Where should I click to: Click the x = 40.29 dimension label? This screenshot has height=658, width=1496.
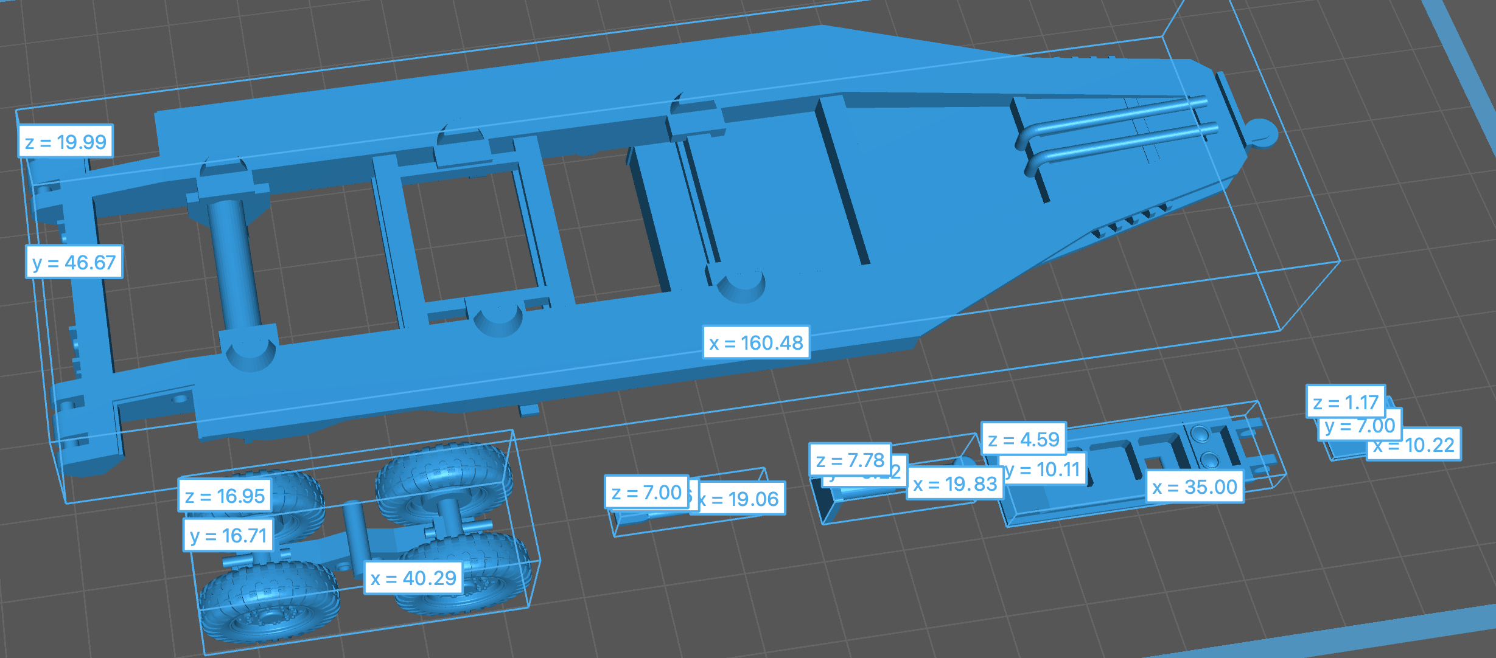(x=413, y=578)
